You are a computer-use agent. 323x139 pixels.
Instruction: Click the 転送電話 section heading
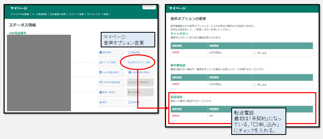177,97
